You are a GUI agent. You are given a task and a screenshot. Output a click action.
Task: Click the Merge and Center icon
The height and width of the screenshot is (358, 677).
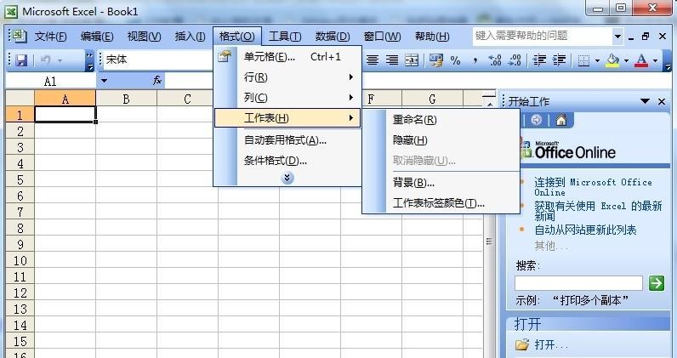click(412, 60)
